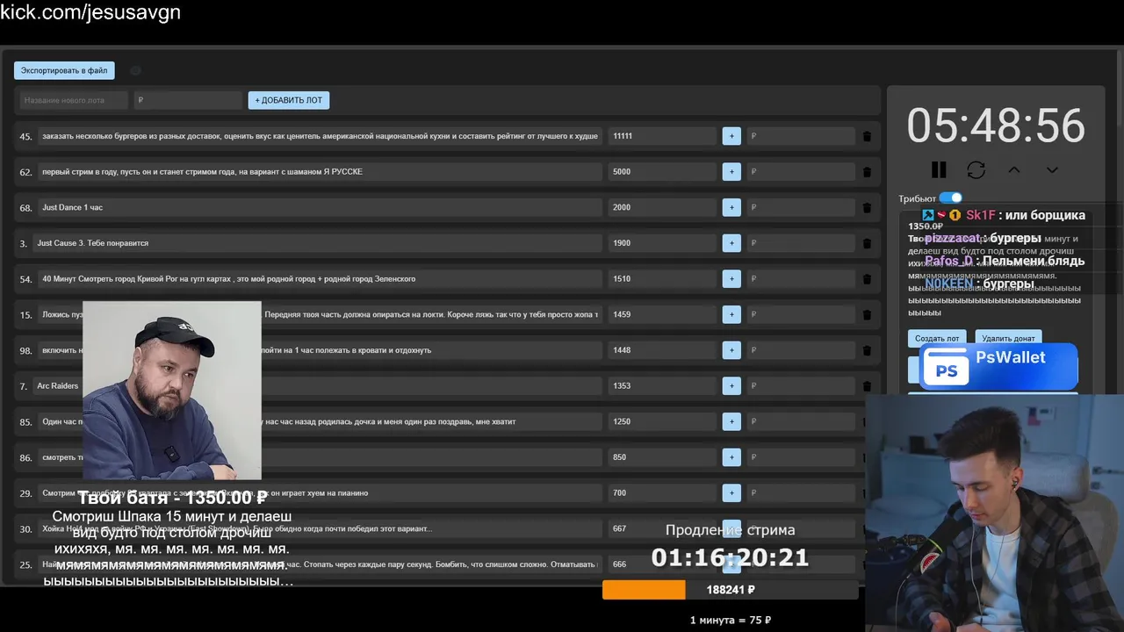Edit the 1250 amount field
1124x632 pixels.
pyautogui.click(x=662, y=421)
